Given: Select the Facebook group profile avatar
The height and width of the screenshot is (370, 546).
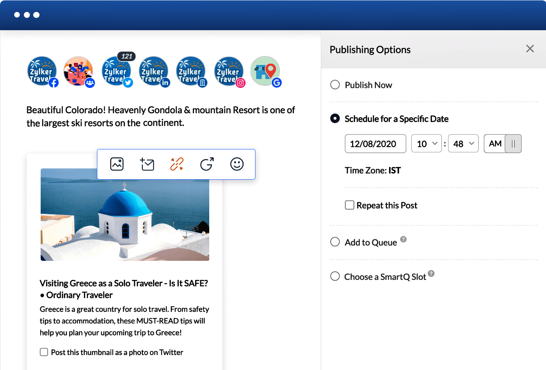Looking at the screenshot, I should pyautogui.click(x=78, y=71).
